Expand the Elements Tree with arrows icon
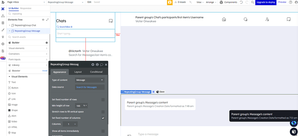 pyautogui.click(x=47, y=20)
